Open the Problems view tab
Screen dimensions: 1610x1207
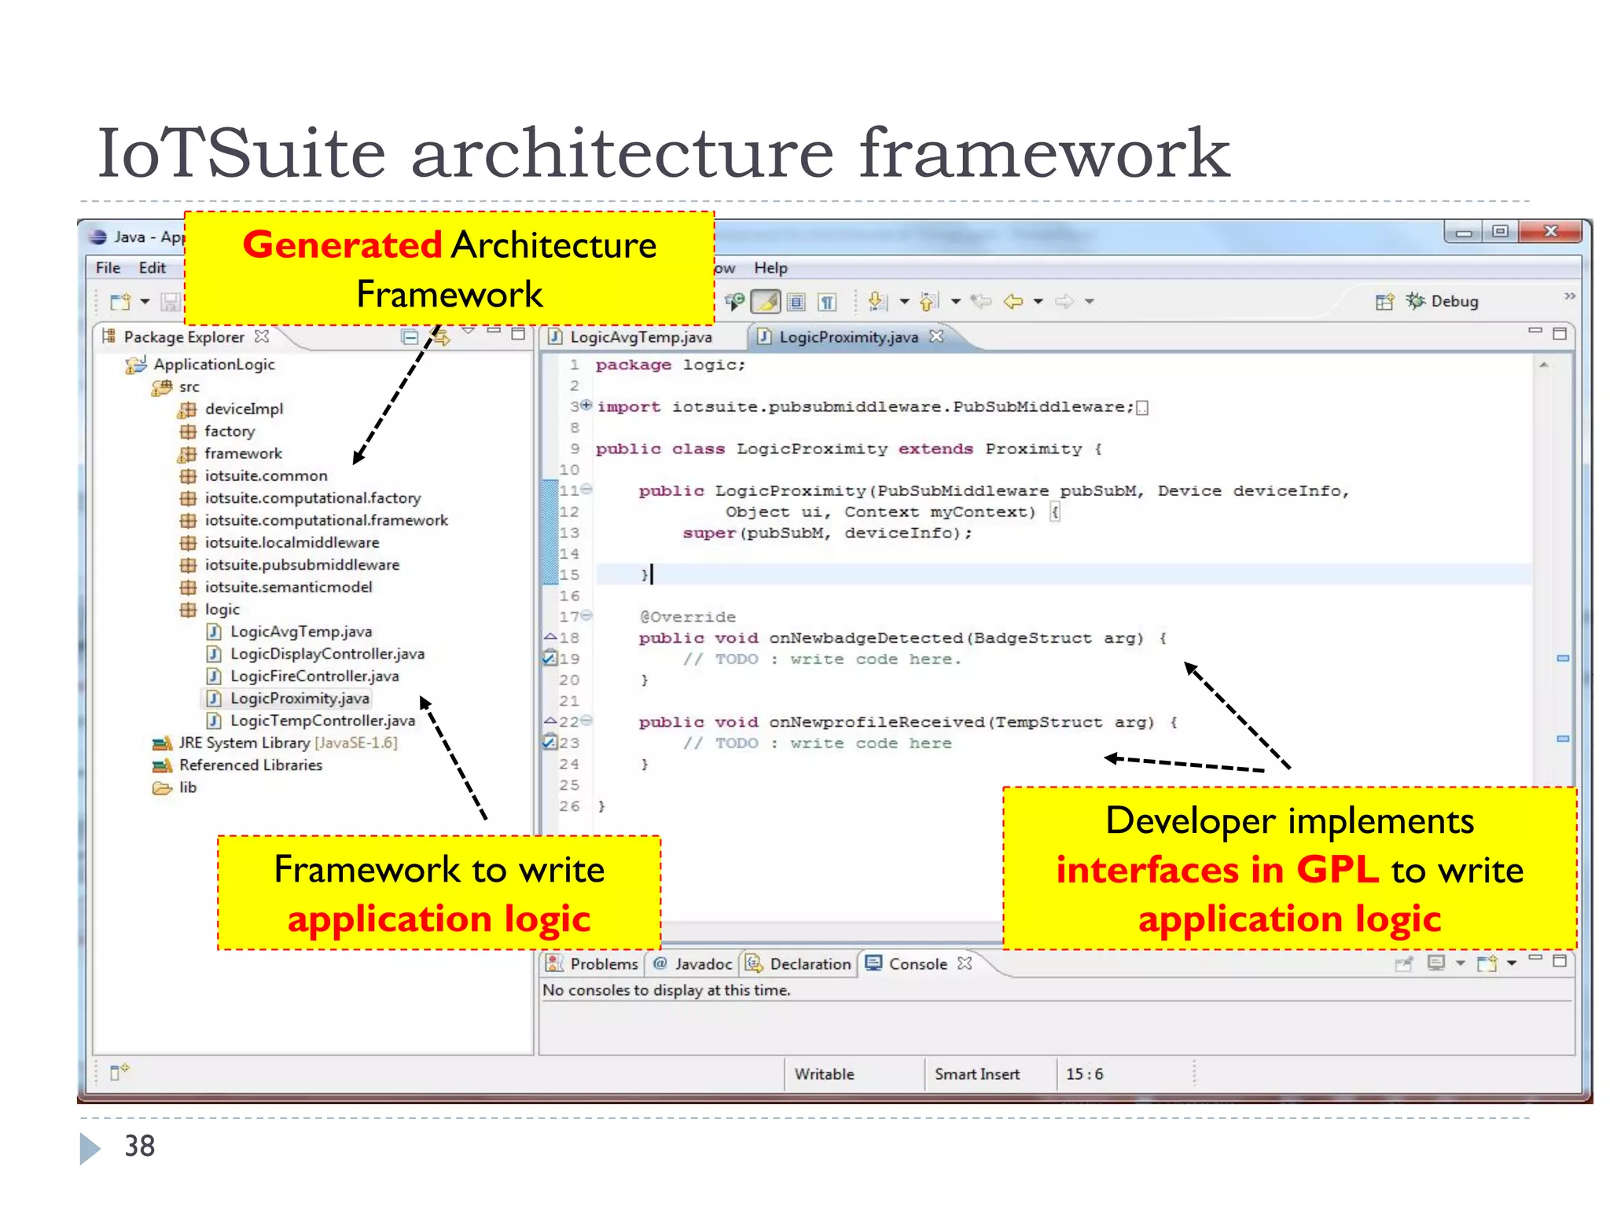(x=593, y=963)
